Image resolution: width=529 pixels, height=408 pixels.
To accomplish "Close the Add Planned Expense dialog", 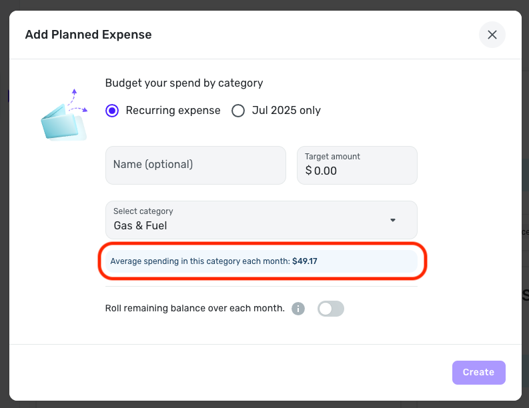I will pos(492,35).
